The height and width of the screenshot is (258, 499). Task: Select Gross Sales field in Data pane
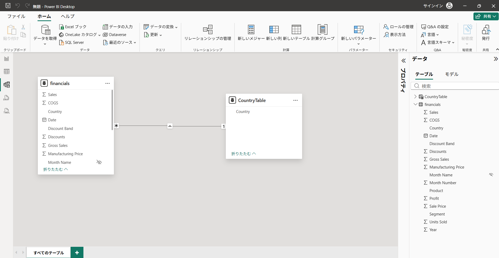[x=439, y=159]
